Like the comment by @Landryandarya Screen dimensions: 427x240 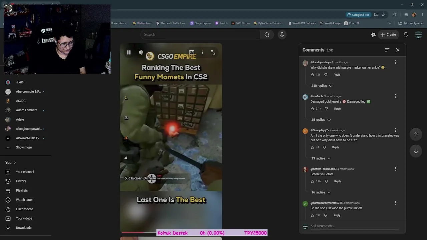pos(312,75)
